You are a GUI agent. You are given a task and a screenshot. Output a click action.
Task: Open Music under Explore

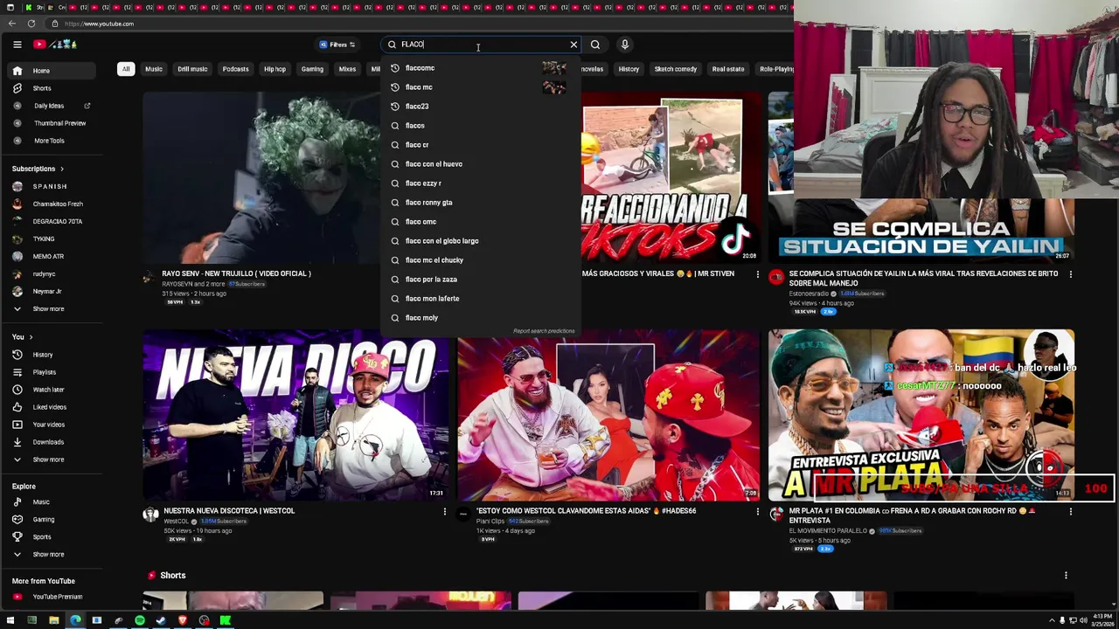[53, 502]
